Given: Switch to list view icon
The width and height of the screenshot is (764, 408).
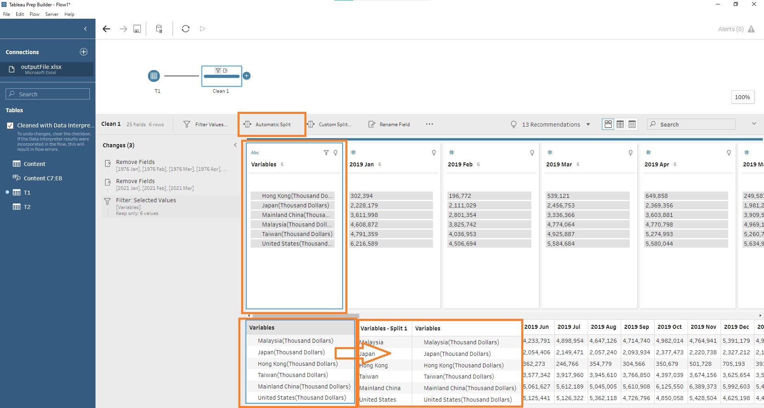Looking at the screenshot, I should pyautogui.click(x=632, y=124).
